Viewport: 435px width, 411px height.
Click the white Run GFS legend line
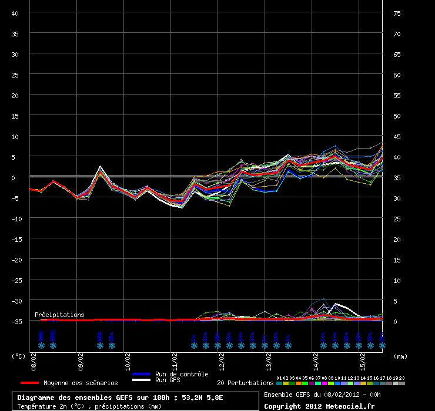point(142,380)
